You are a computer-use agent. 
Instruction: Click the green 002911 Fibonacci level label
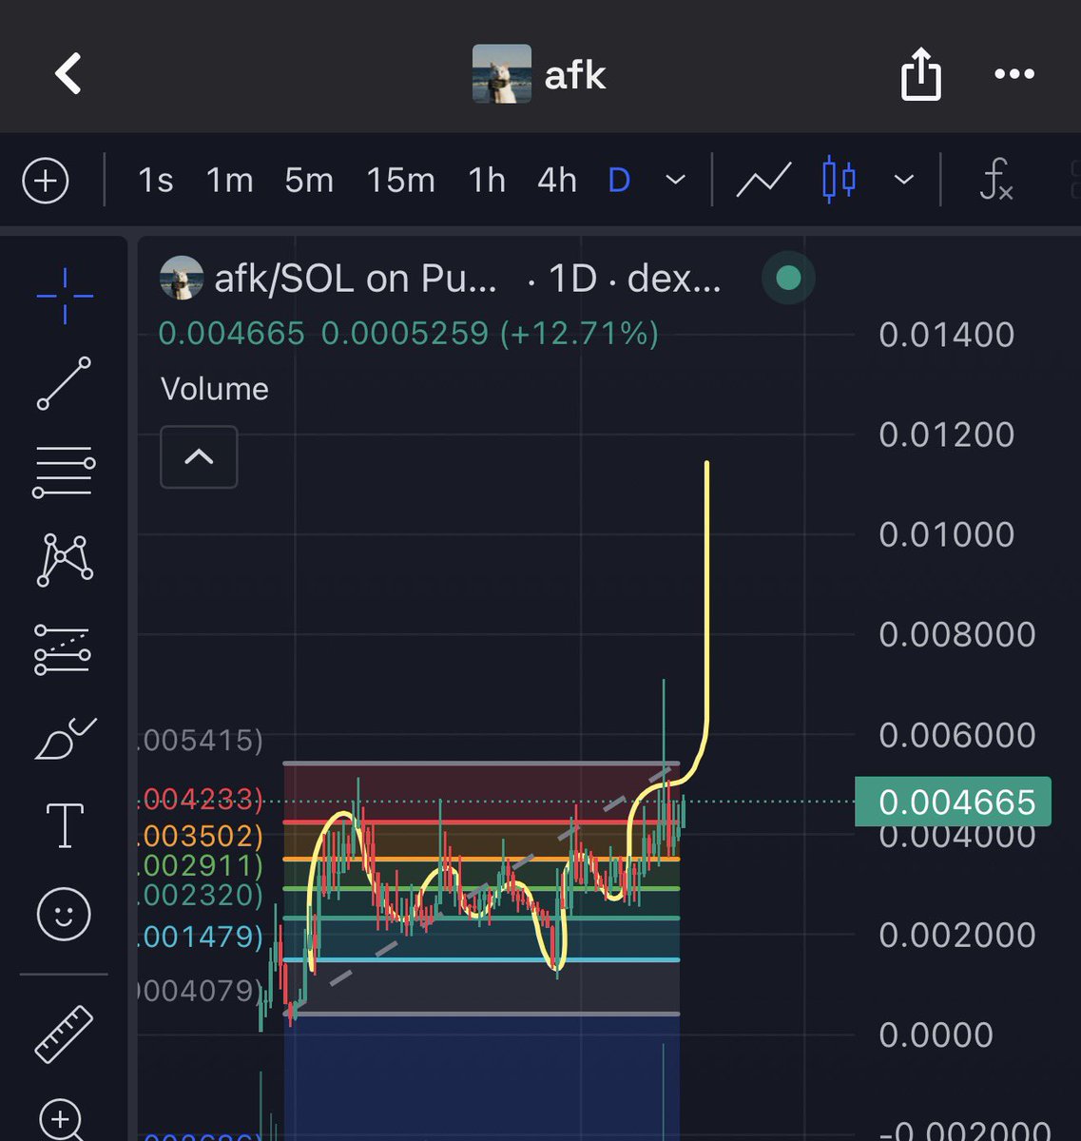[x=202, y=865]
